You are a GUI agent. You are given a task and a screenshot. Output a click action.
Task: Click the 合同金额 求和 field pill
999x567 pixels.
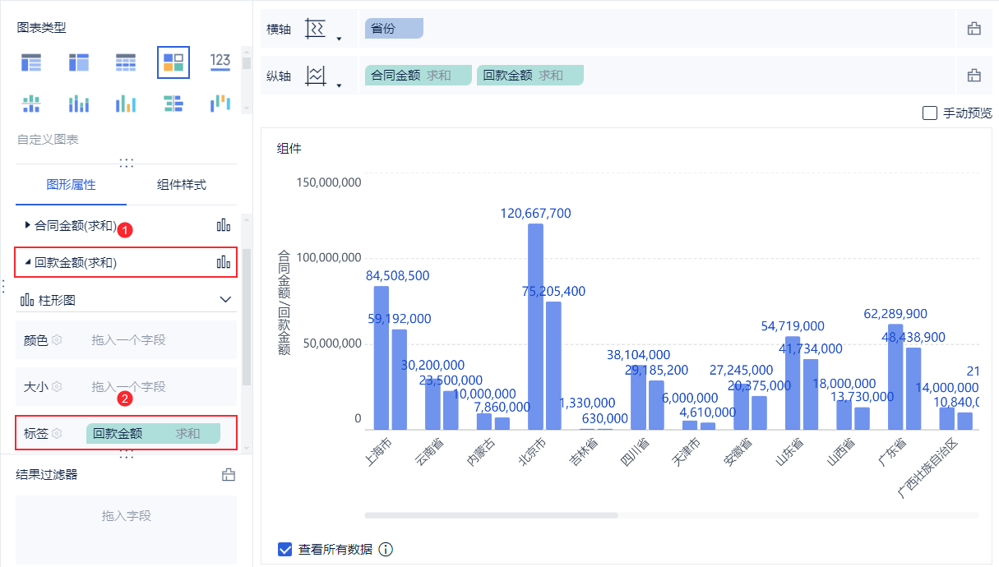(419, 76)
